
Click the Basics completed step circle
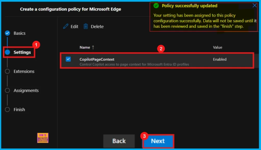(7, 33)
